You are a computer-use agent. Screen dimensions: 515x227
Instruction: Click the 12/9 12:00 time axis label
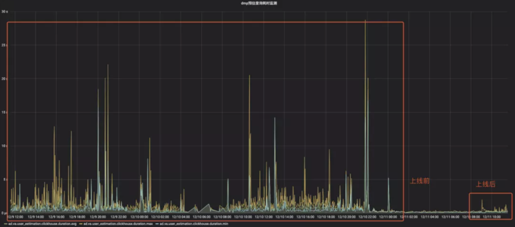coord(15,217)
